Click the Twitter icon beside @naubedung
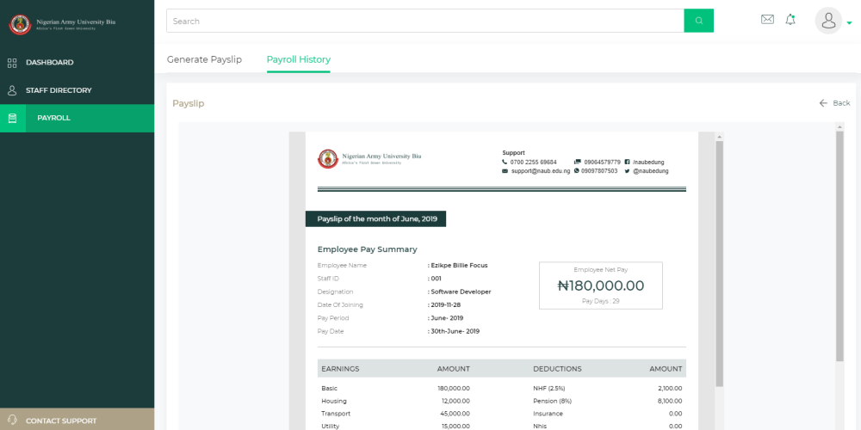This screenshot has width=861, height=430. [627, 171]
